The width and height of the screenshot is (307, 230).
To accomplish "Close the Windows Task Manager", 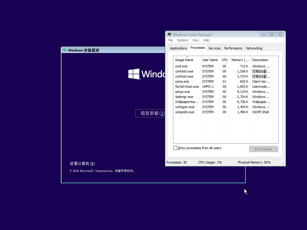I will [x=280, y=34].
